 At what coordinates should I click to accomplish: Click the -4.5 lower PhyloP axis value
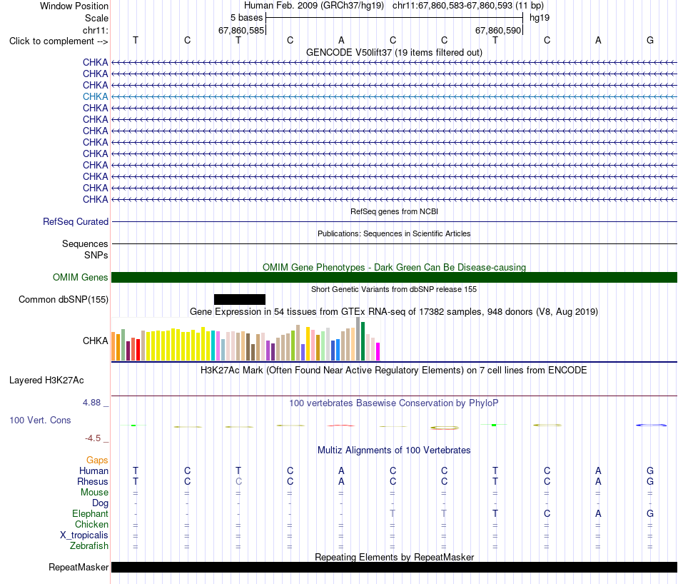[x=93, y=438]
